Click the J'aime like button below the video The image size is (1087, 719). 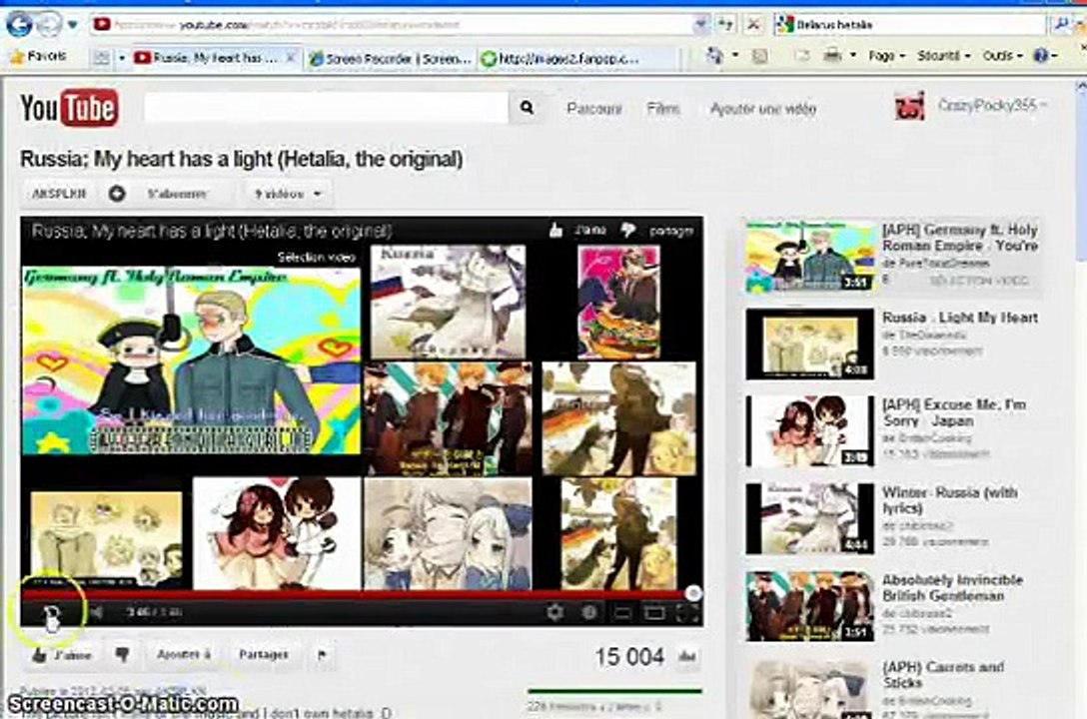62,654
